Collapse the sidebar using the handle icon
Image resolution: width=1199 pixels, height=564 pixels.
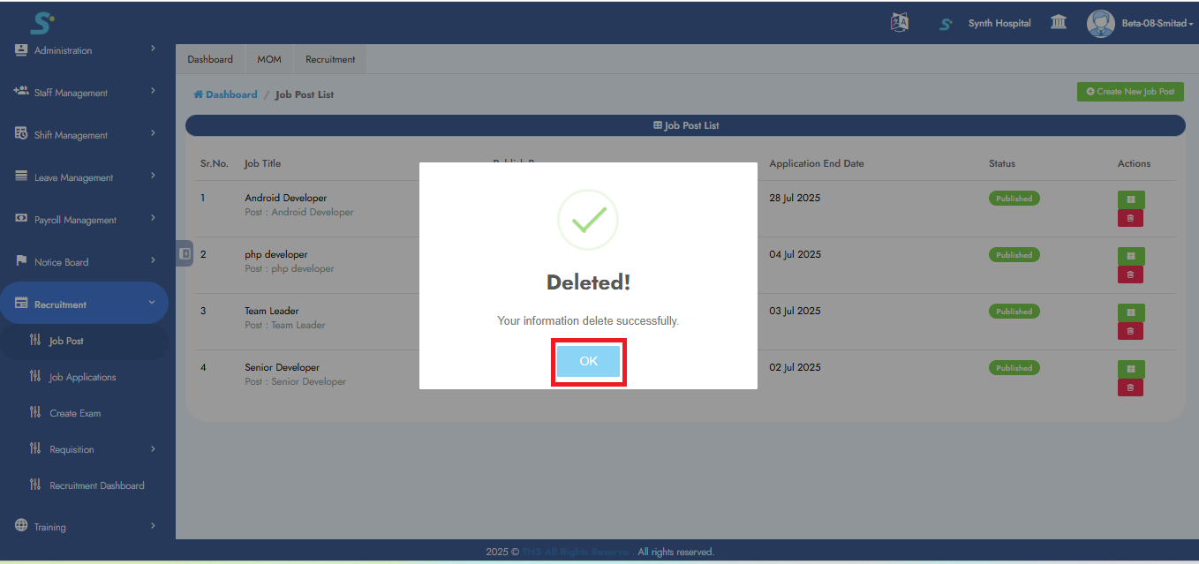[x=185, y=253]
